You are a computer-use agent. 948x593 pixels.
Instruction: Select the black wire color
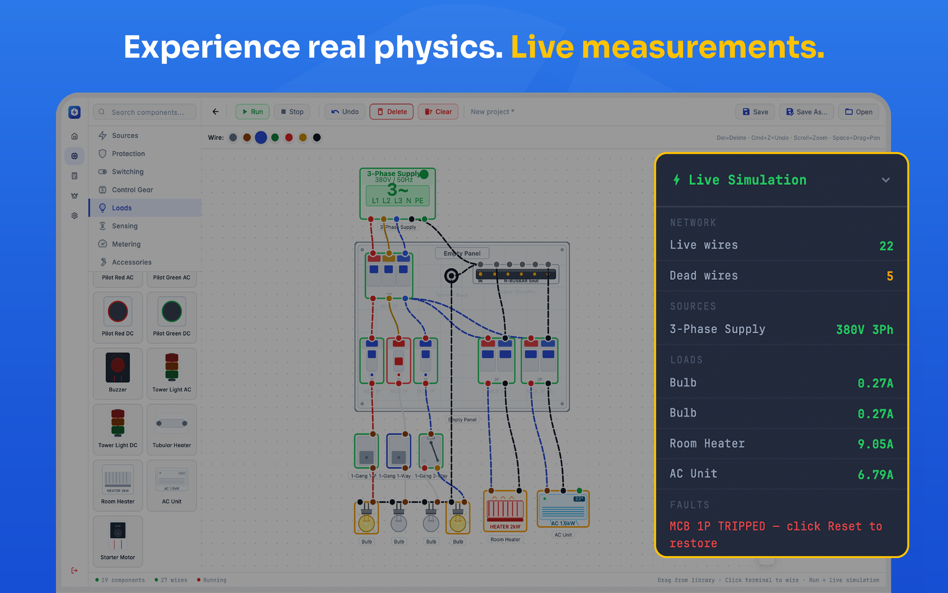[317, 138]
